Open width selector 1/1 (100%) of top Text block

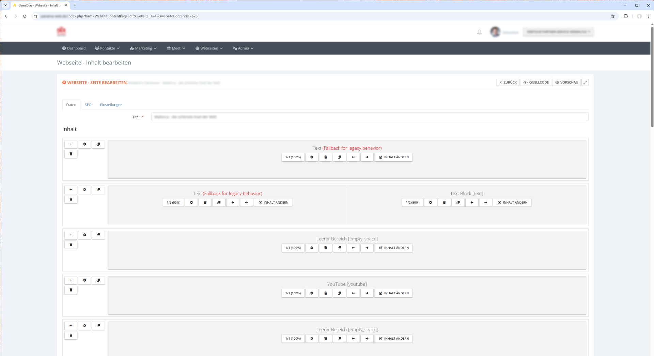click(293, 157)
